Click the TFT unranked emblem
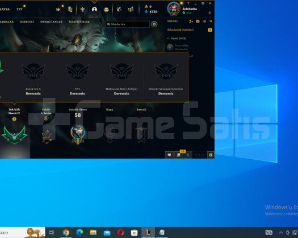The width and height of the screenshot is (298, 238). pyautogui.click(x=77, y=71)
